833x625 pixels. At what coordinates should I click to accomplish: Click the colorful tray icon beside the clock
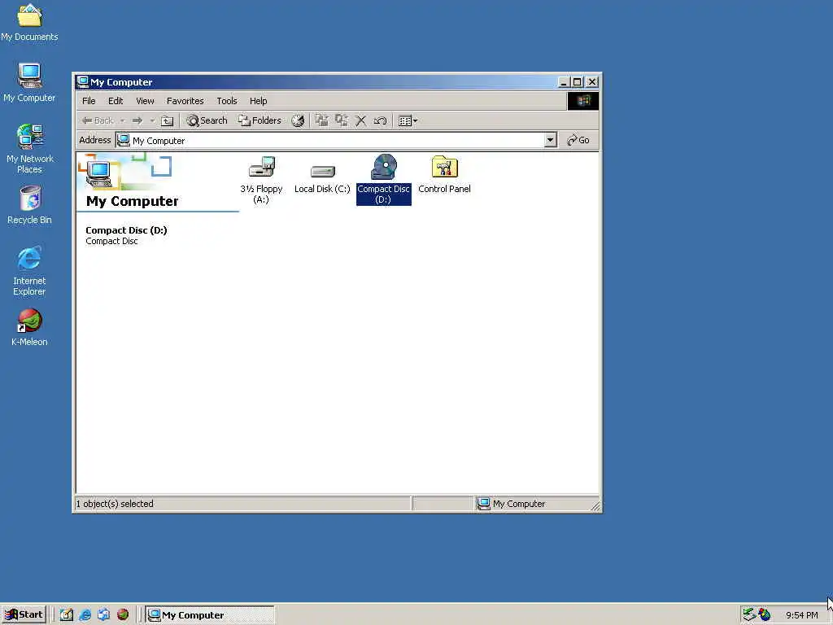tap(765, 614)
